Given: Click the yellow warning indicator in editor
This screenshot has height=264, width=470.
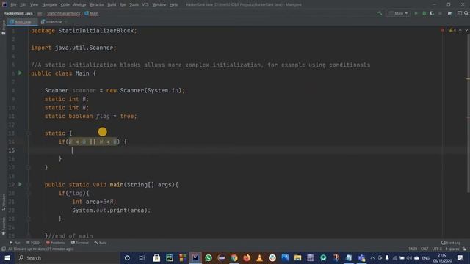Looking at the screenshot, I should [452, 30].
